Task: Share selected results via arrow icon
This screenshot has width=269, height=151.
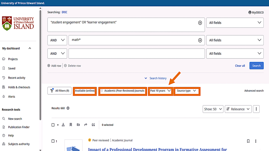Action: point(86,125)
